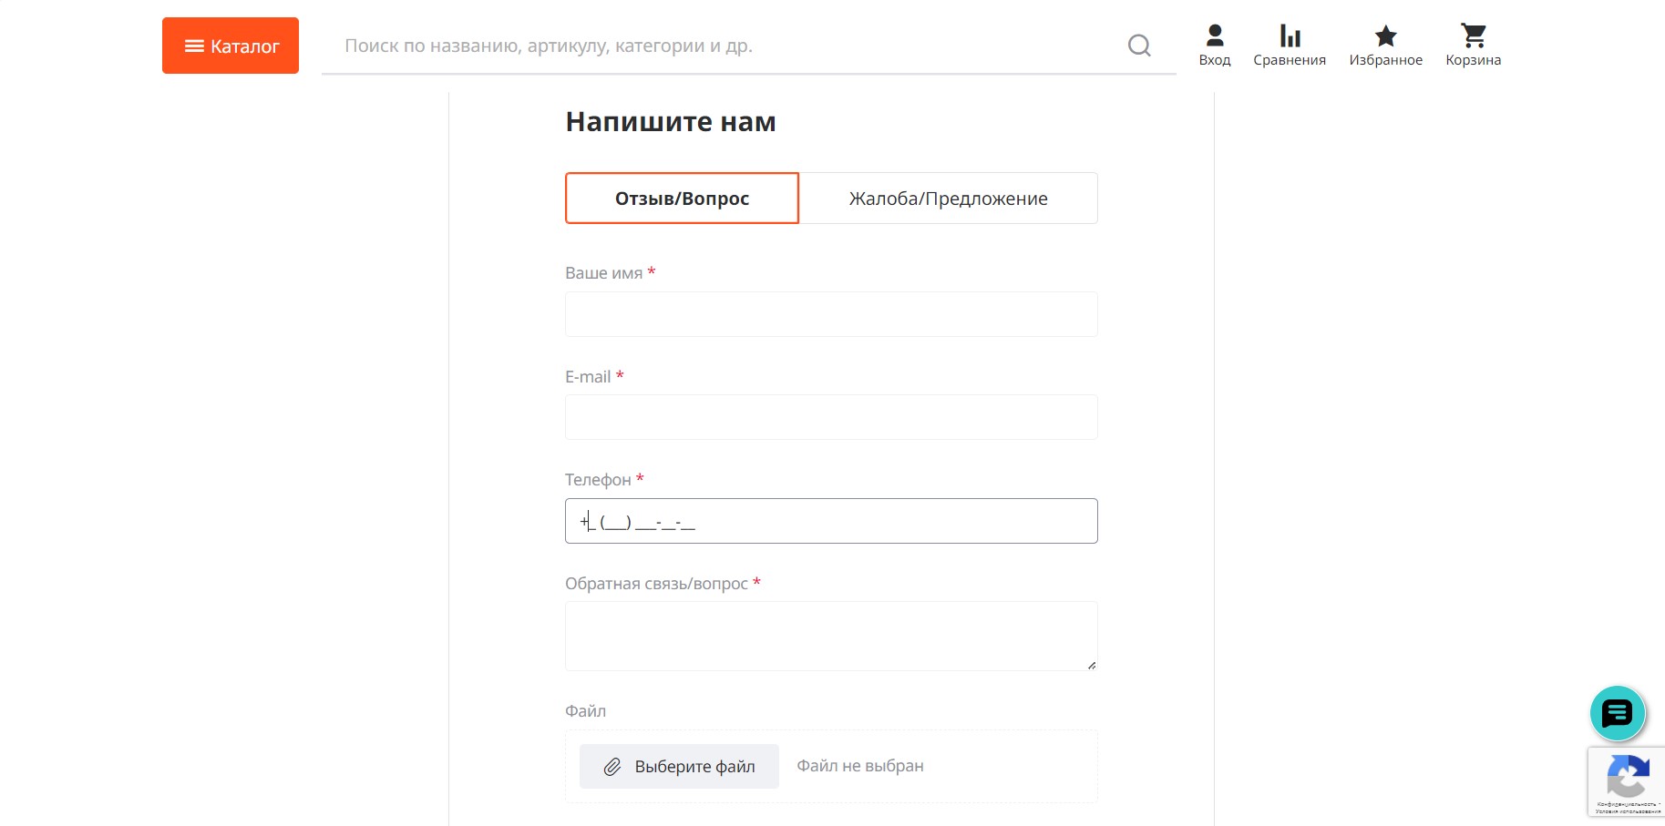Screen dimensions: 1665x826
Task: Click into the E-mail field
Action: pyautogui.click(x=831, y=417)
